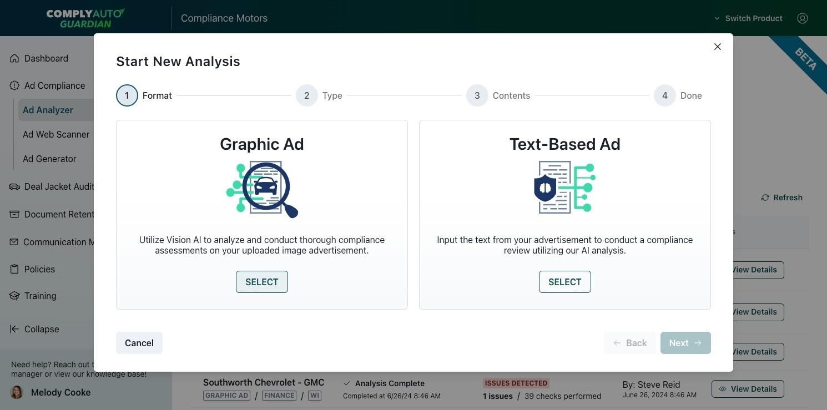Select the Graphic Ad format
The image size is (827, 410).
point(261,281)
